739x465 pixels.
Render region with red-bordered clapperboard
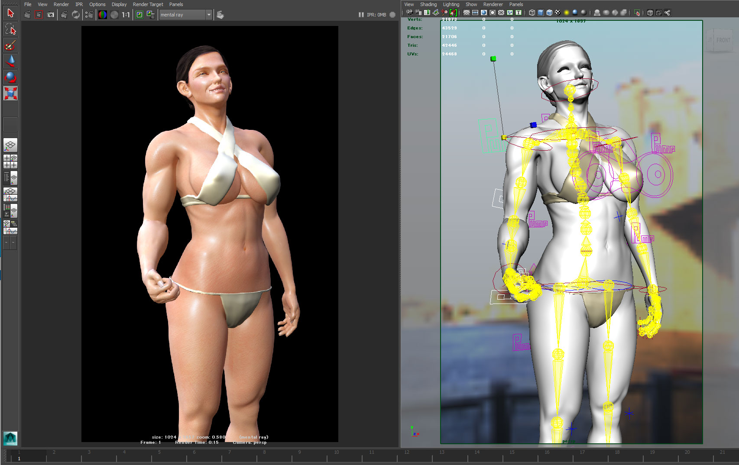(x=39, y=15)
